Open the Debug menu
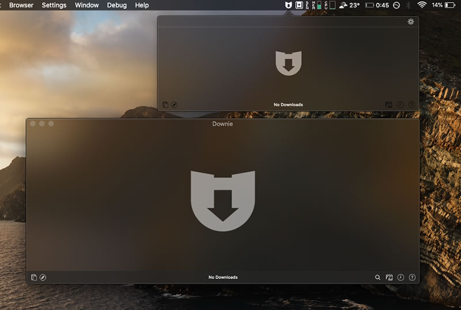The height and width of the screenshot is (310, 461). 117,5
